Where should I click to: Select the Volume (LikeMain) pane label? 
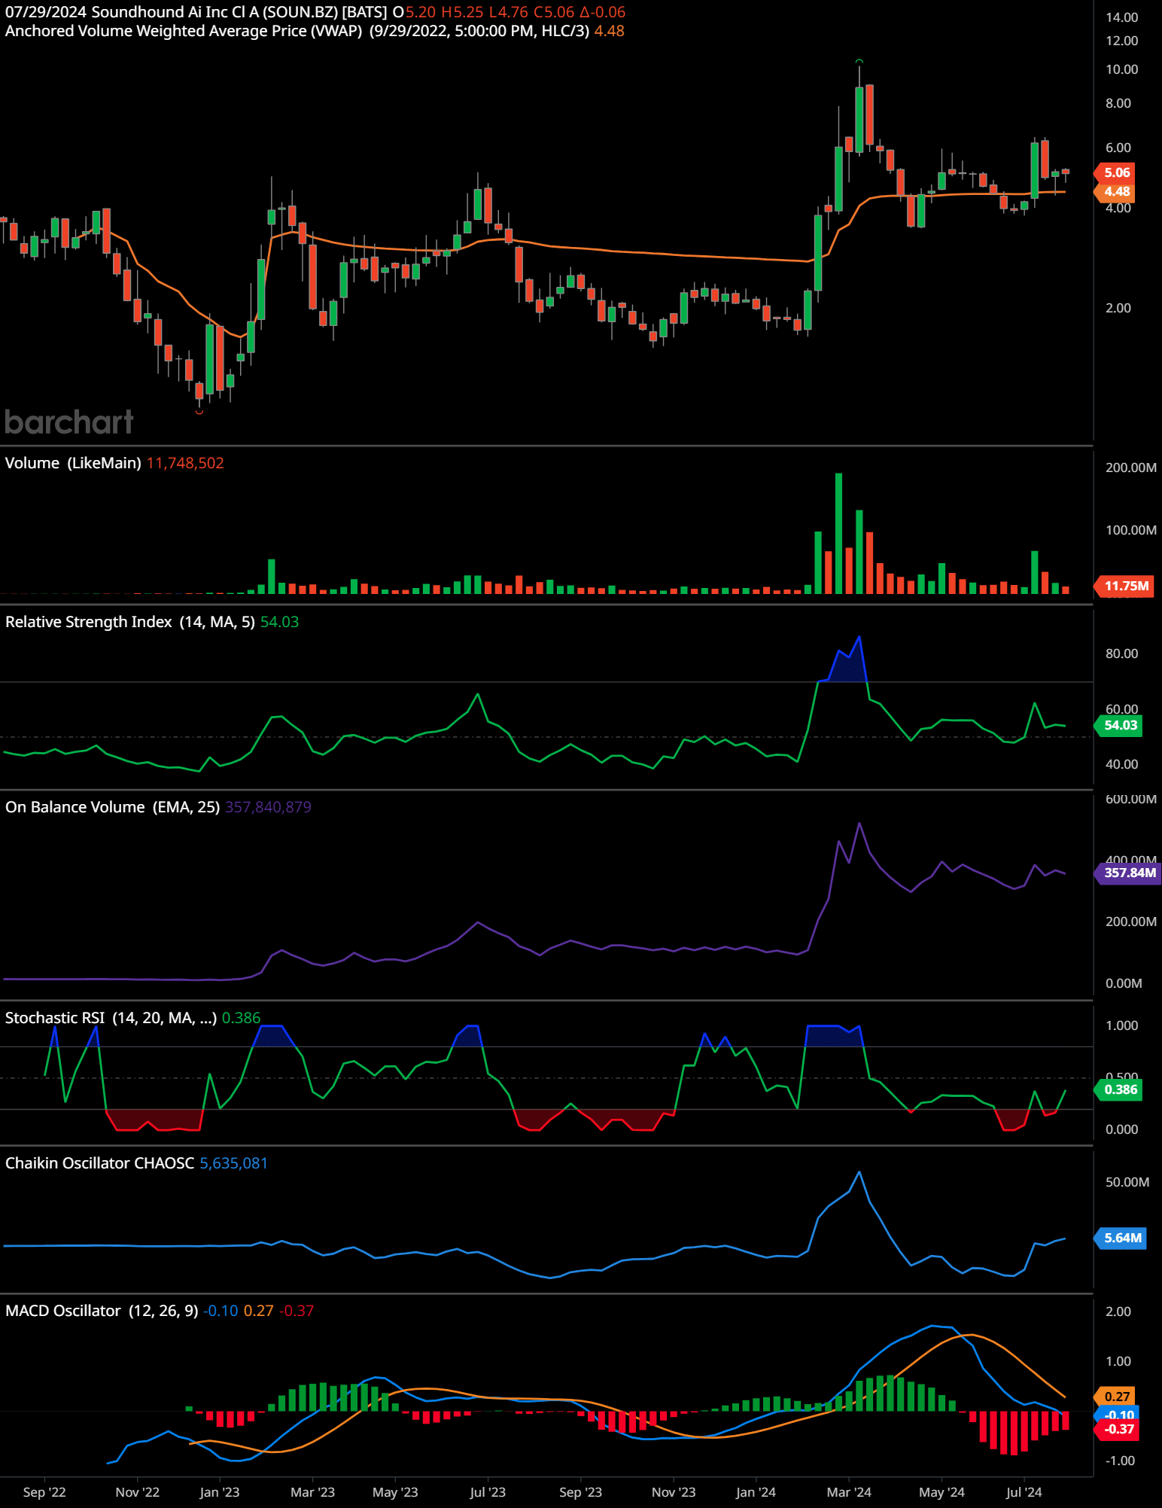click(x=73, y=463)
